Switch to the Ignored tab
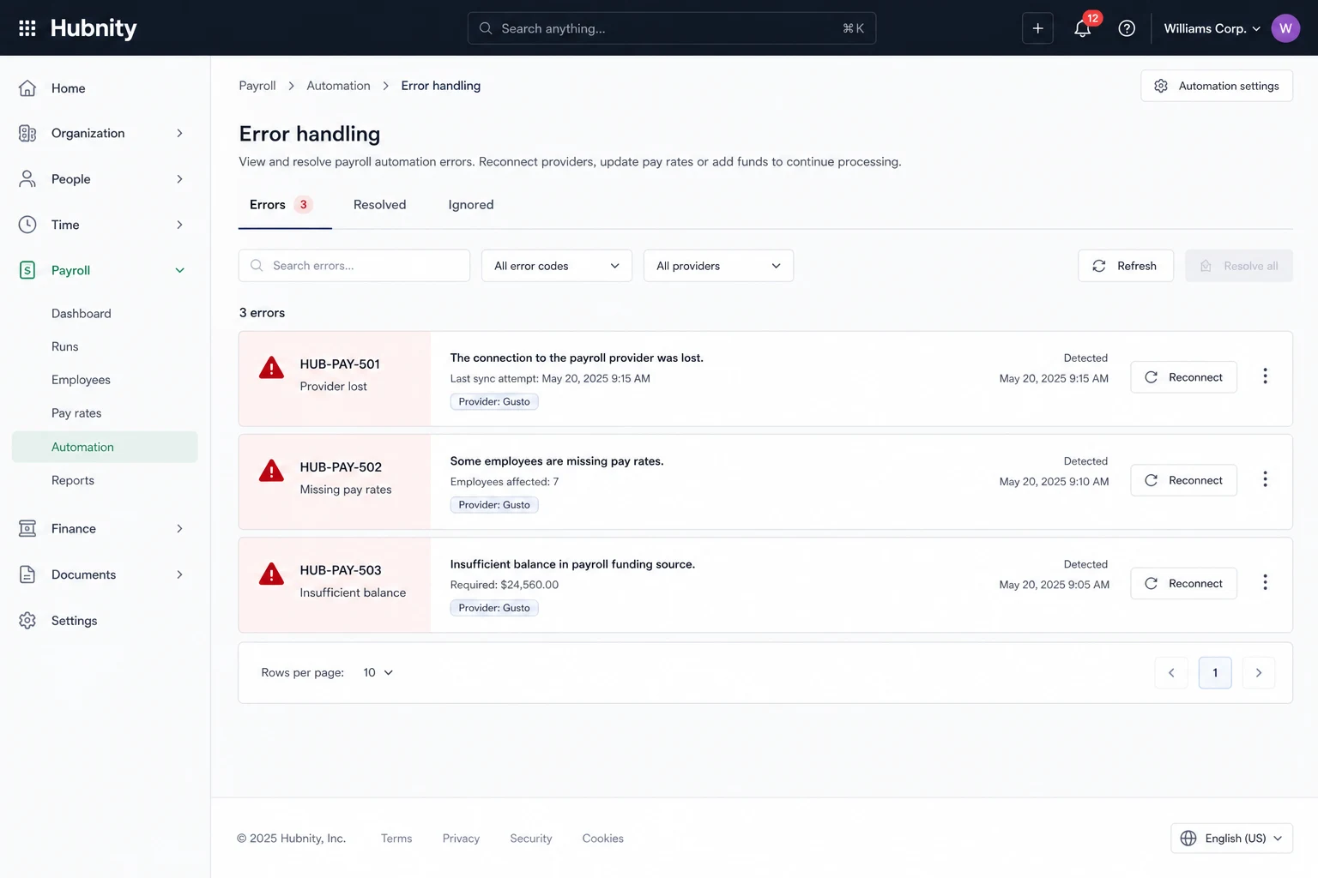This screenshot has height=878, width=1318. click(x=470, y=205)
